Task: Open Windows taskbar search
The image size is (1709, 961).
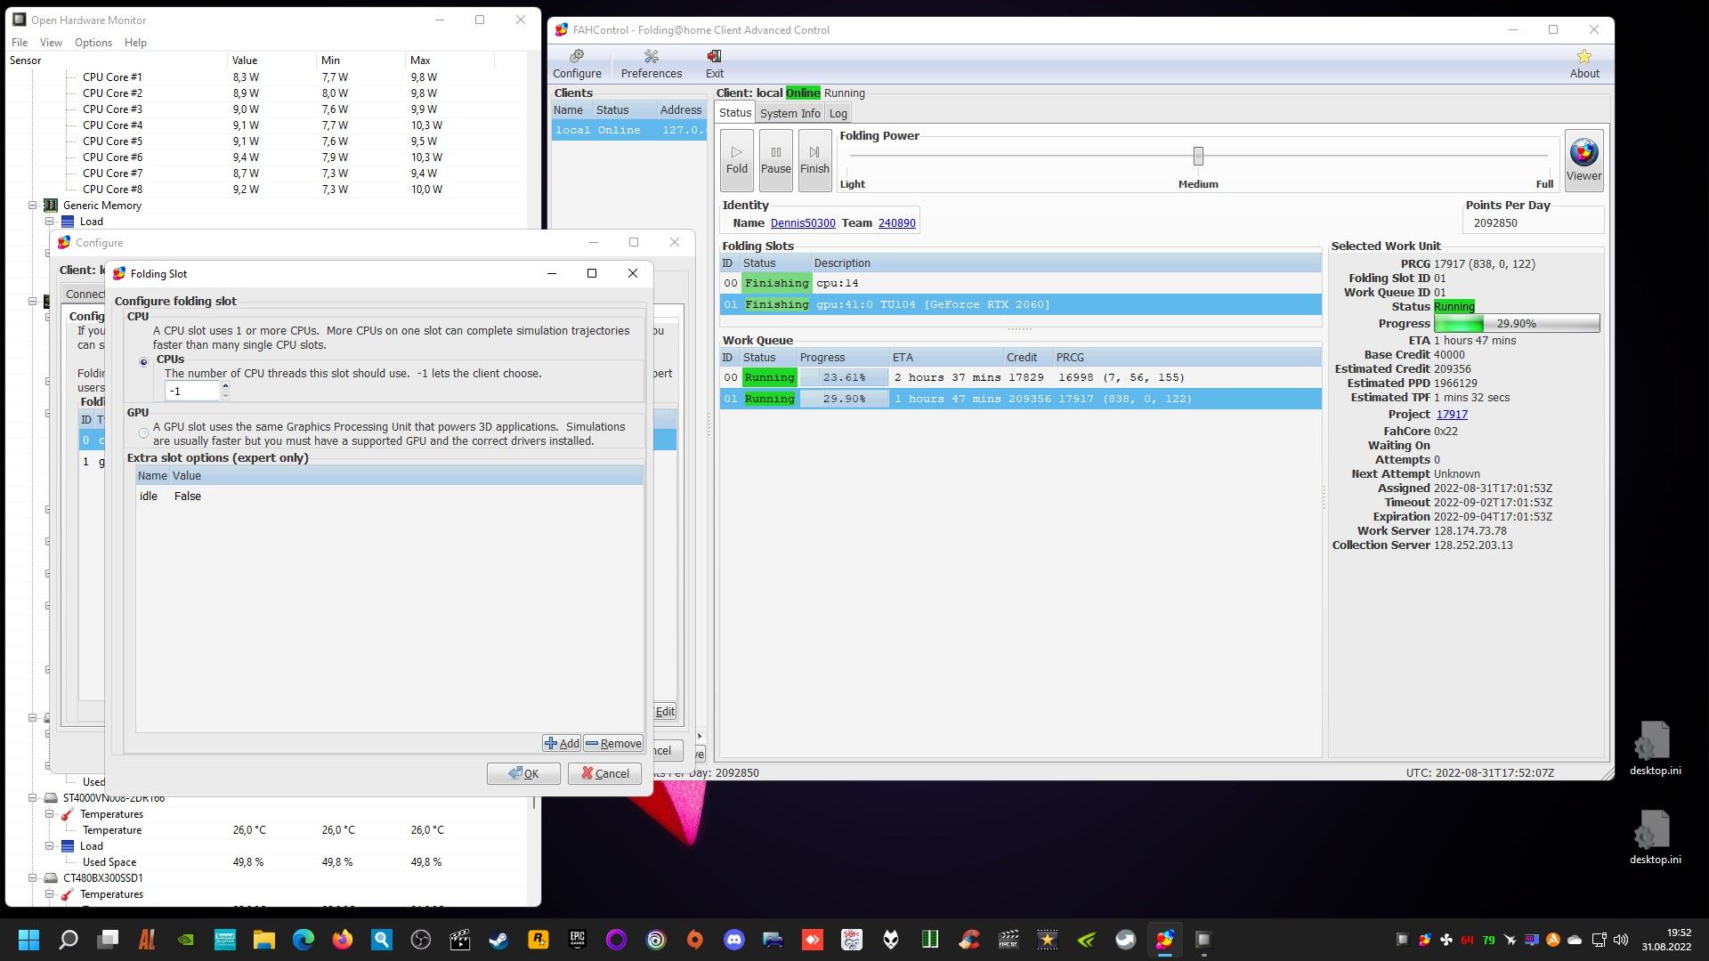Action: tap(68, 940)
